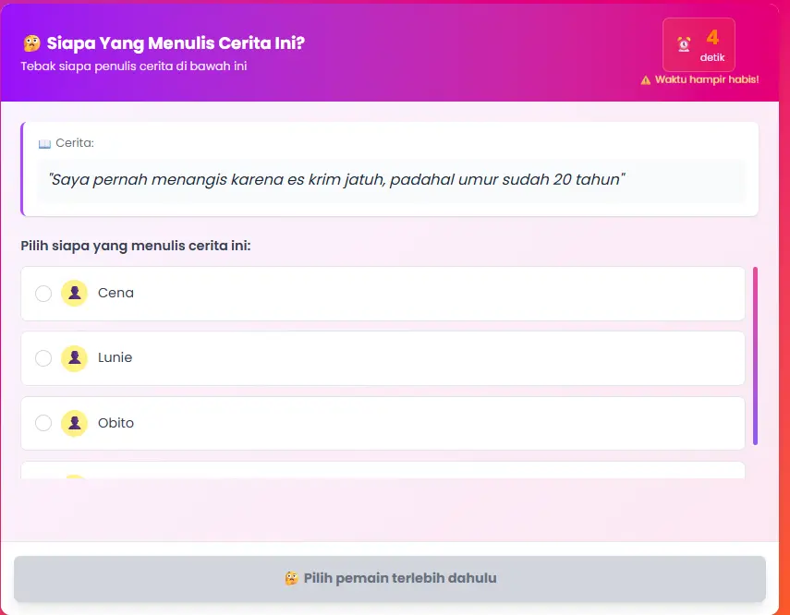Click the thinking-face emoji in the header title
The image size is (790, 615).
coord(31,43)
